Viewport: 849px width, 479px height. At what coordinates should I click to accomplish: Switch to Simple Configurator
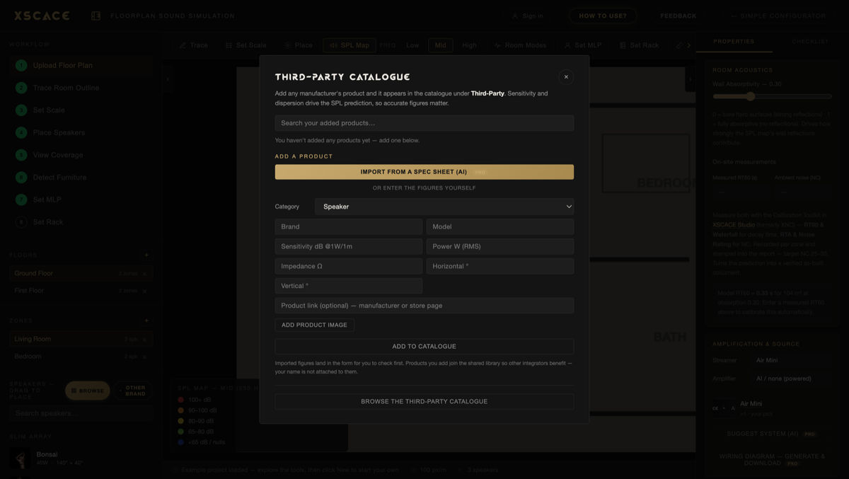click(778, 16)
